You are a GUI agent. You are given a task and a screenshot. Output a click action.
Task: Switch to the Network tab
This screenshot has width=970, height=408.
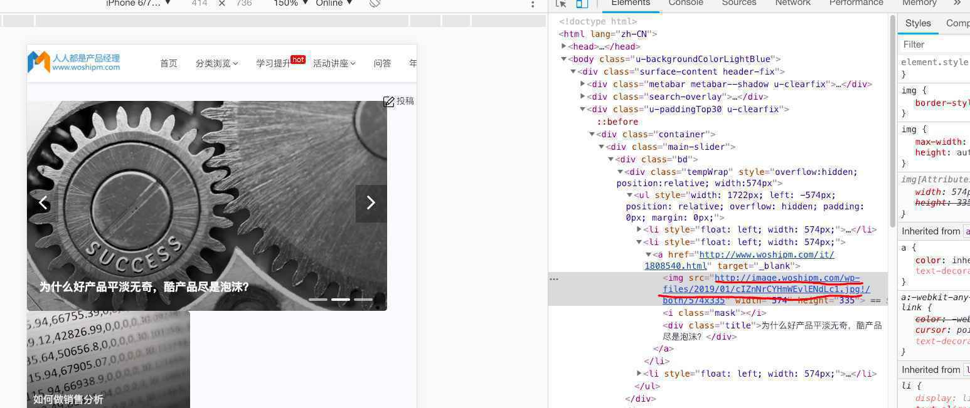(793, 3)
